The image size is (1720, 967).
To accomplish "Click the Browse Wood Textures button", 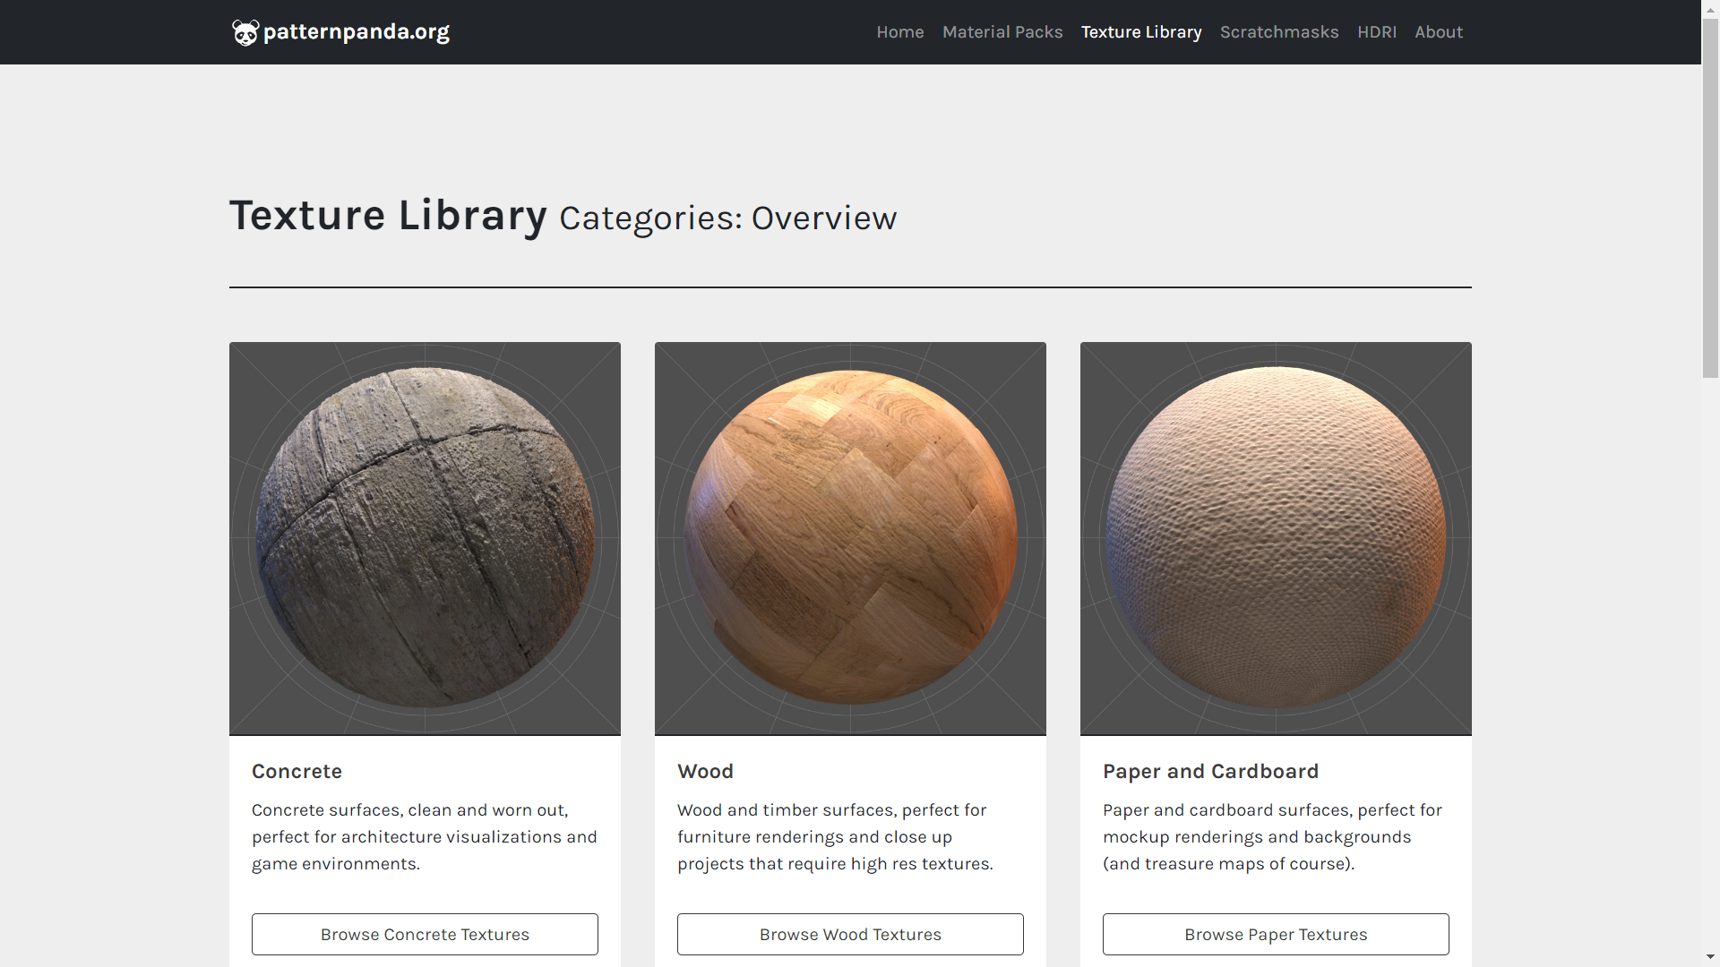I will point(850,934).
